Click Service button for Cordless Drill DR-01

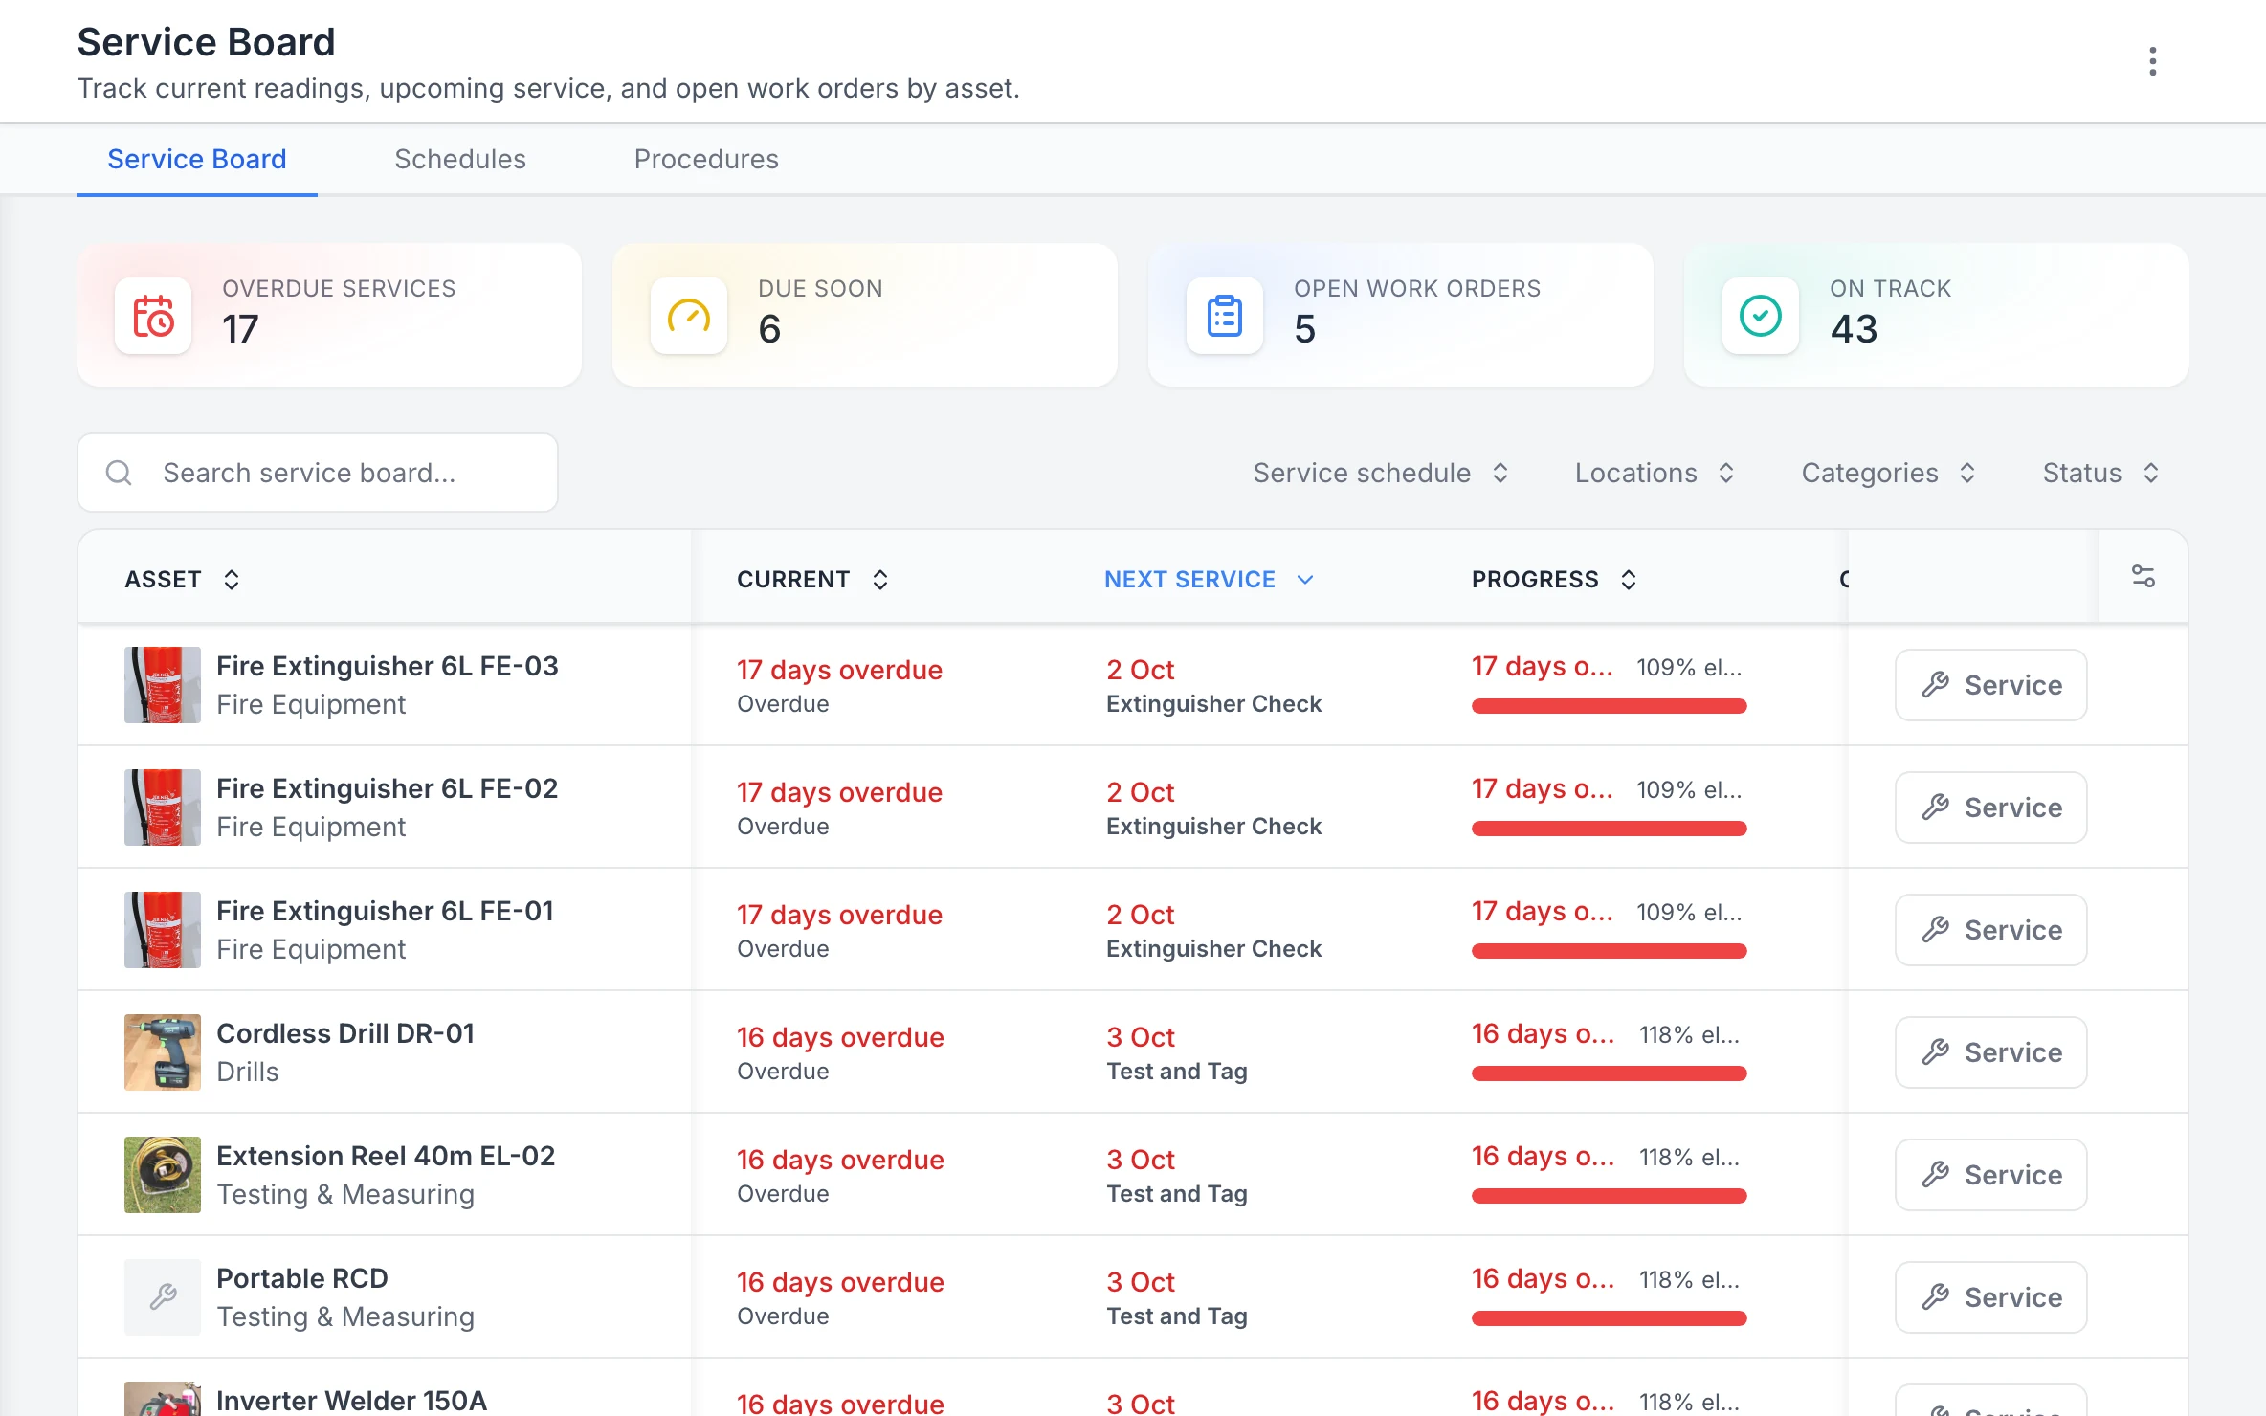(x=1991, y=1052)
